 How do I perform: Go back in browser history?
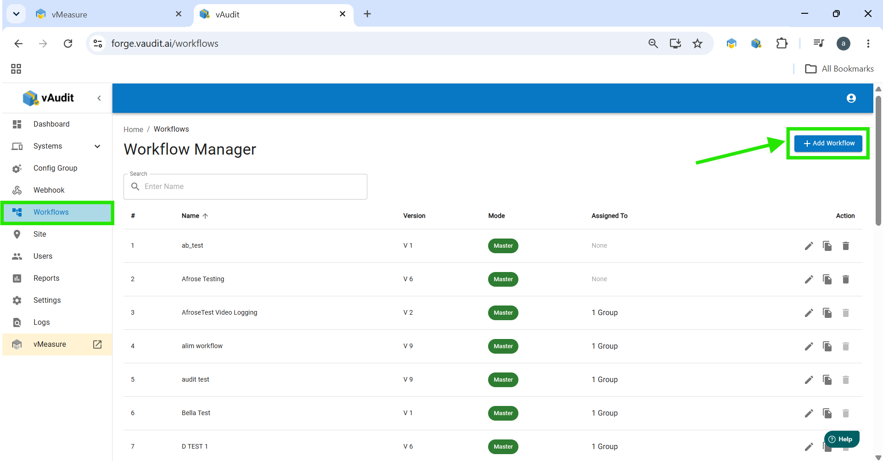point(18,44)
